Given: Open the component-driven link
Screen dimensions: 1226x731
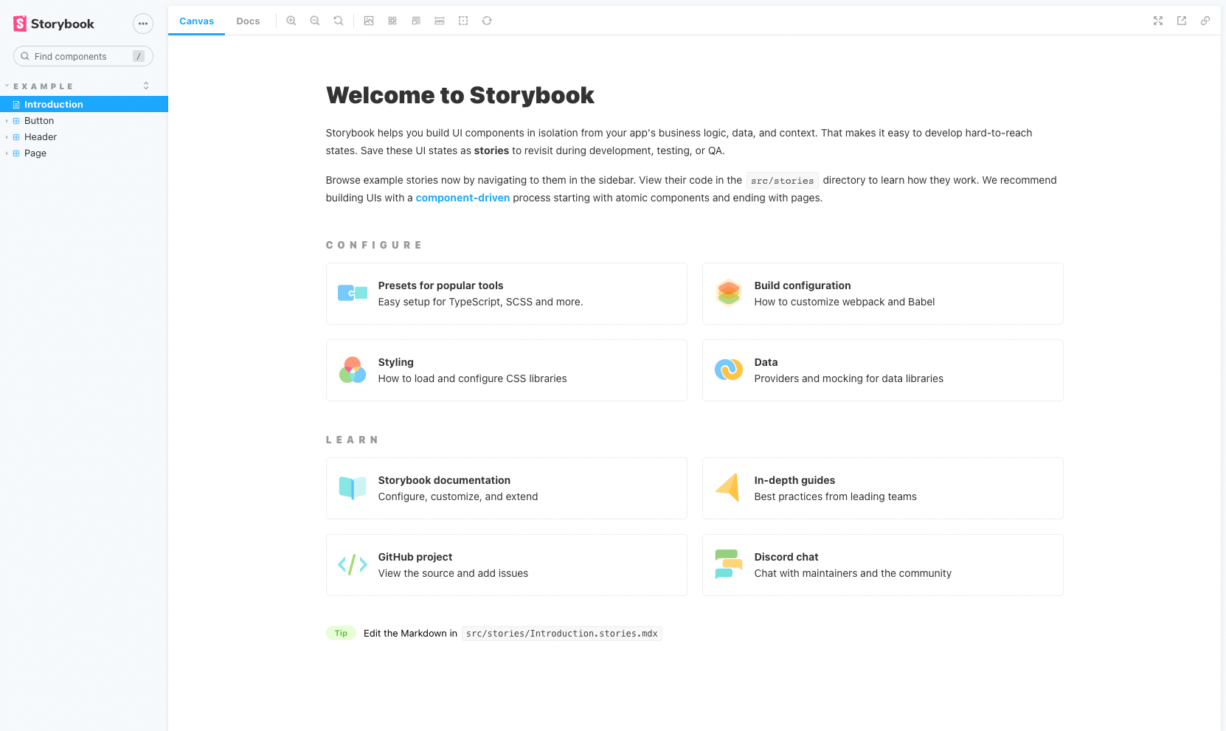Looking at the screenshot, I should (x=463, y=198).
